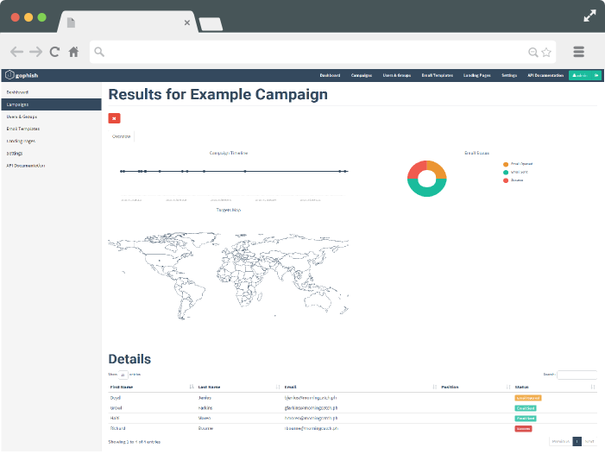Bookmark the page with the star icon

pos(546,52)
